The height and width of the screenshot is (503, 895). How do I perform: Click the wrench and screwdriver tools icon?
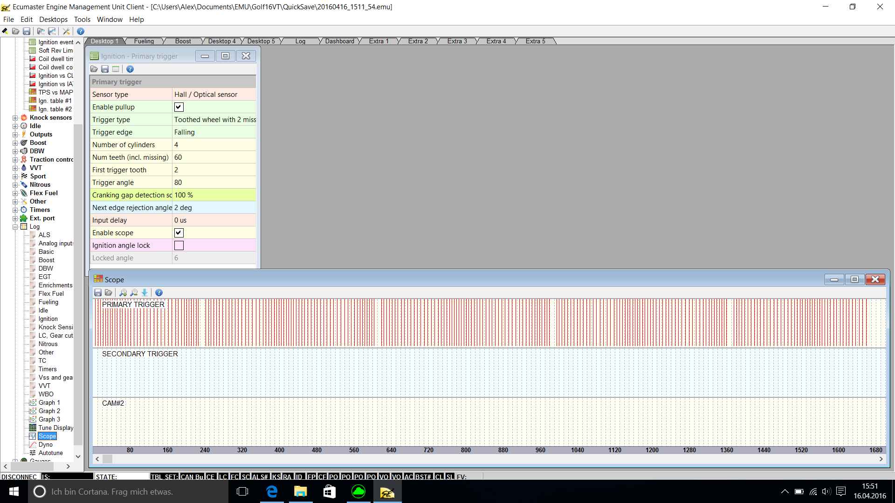[66, 31]
